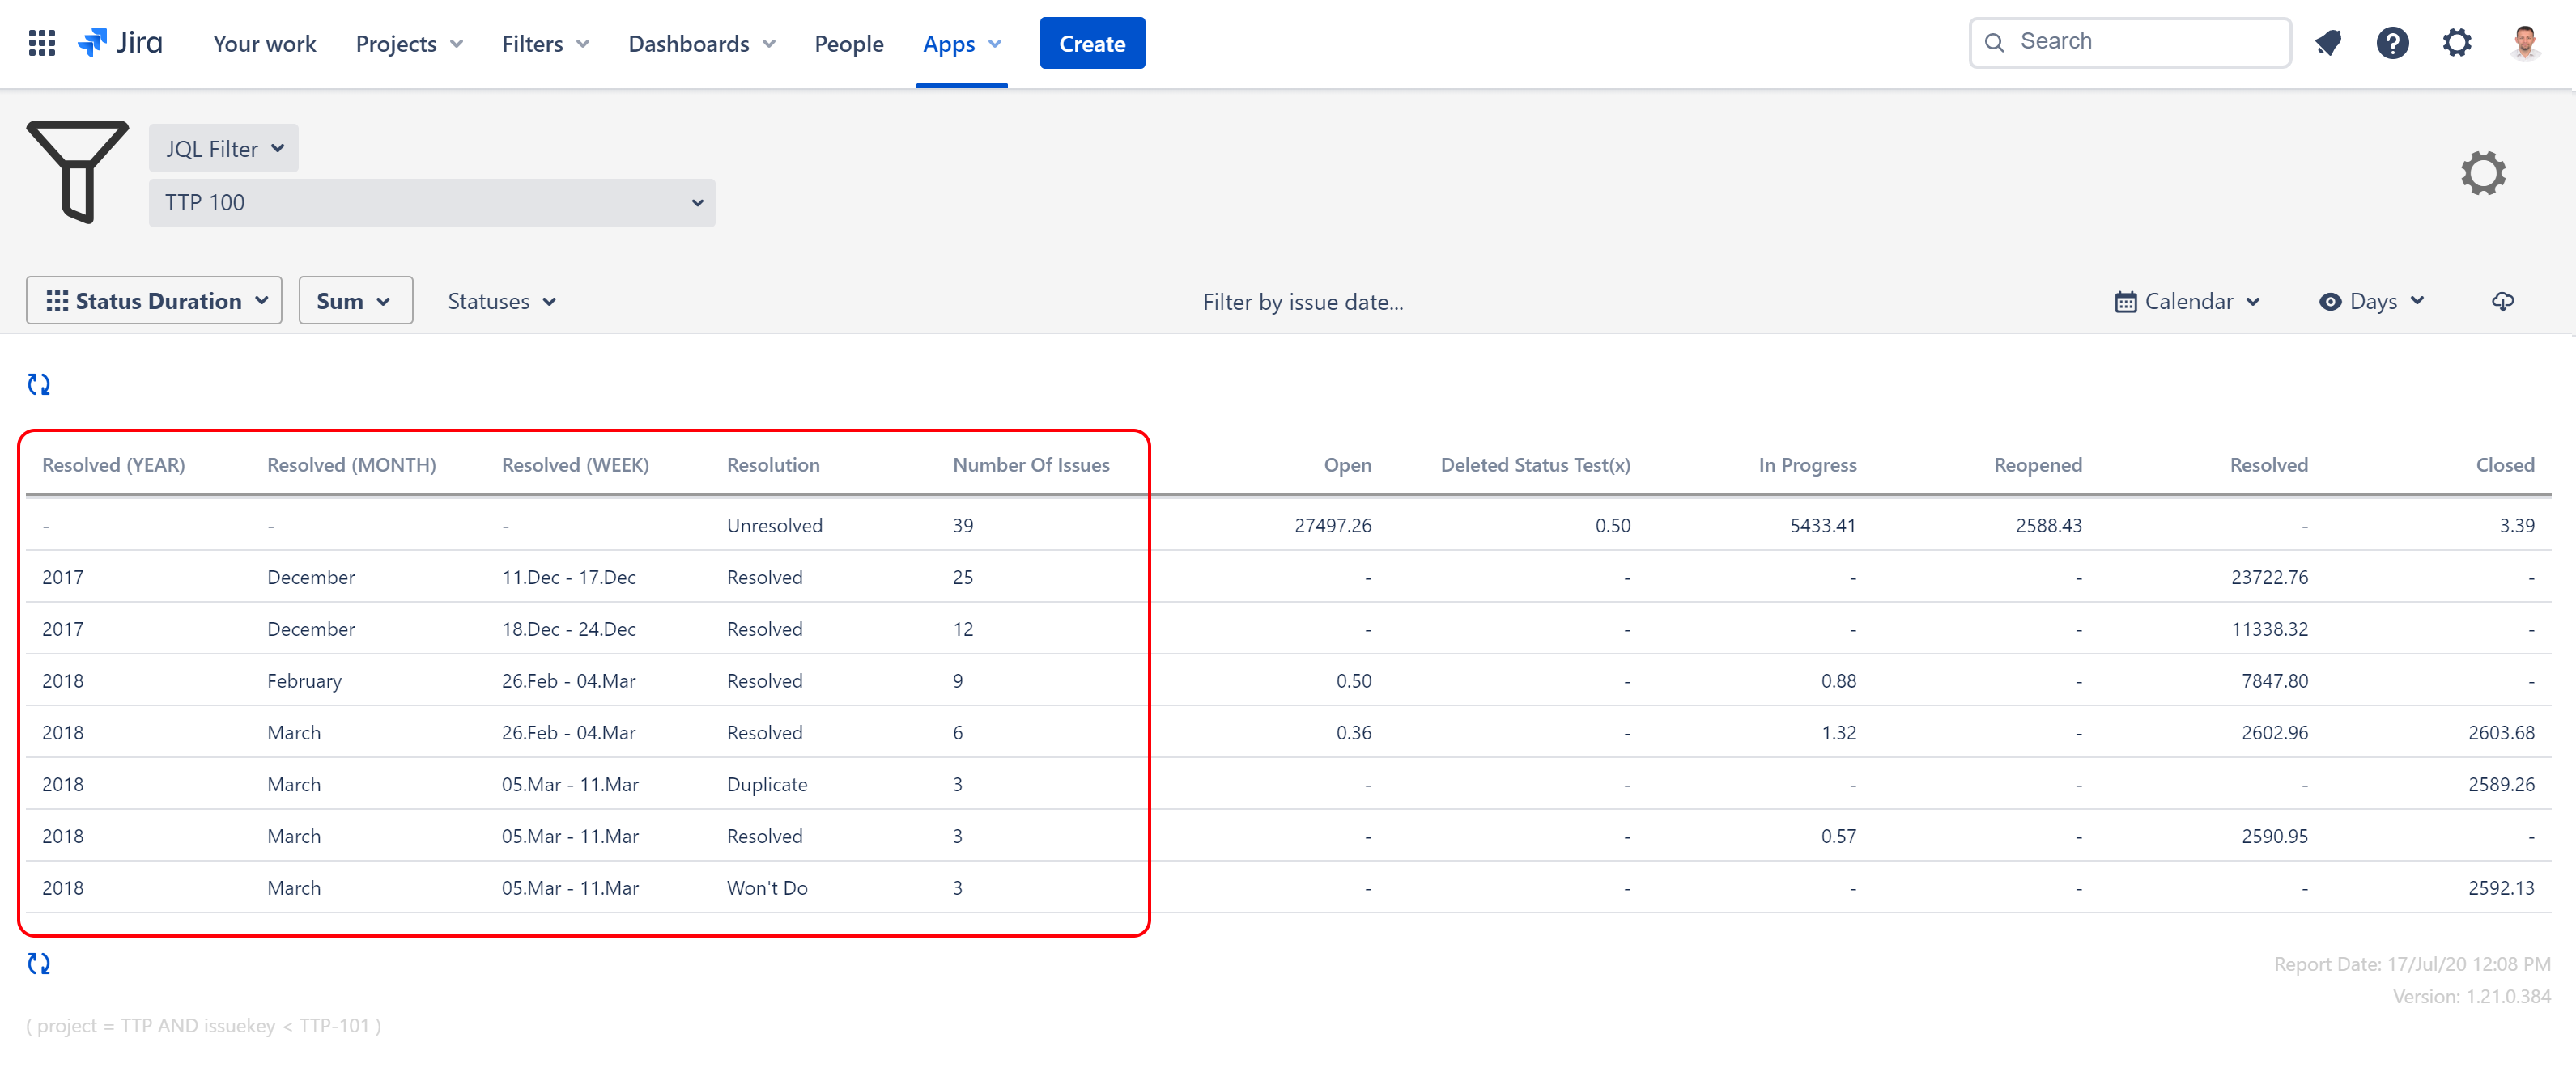The image size is (2576, 1076).
Task: Click the Create button
Action: [x=1091, y=44]
